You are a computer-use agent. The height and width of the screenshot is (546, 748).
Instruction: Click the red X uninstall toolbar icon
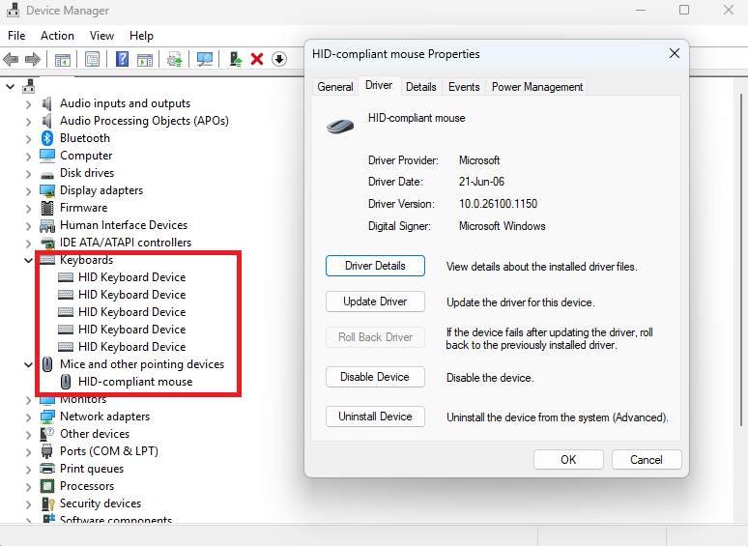257,60
